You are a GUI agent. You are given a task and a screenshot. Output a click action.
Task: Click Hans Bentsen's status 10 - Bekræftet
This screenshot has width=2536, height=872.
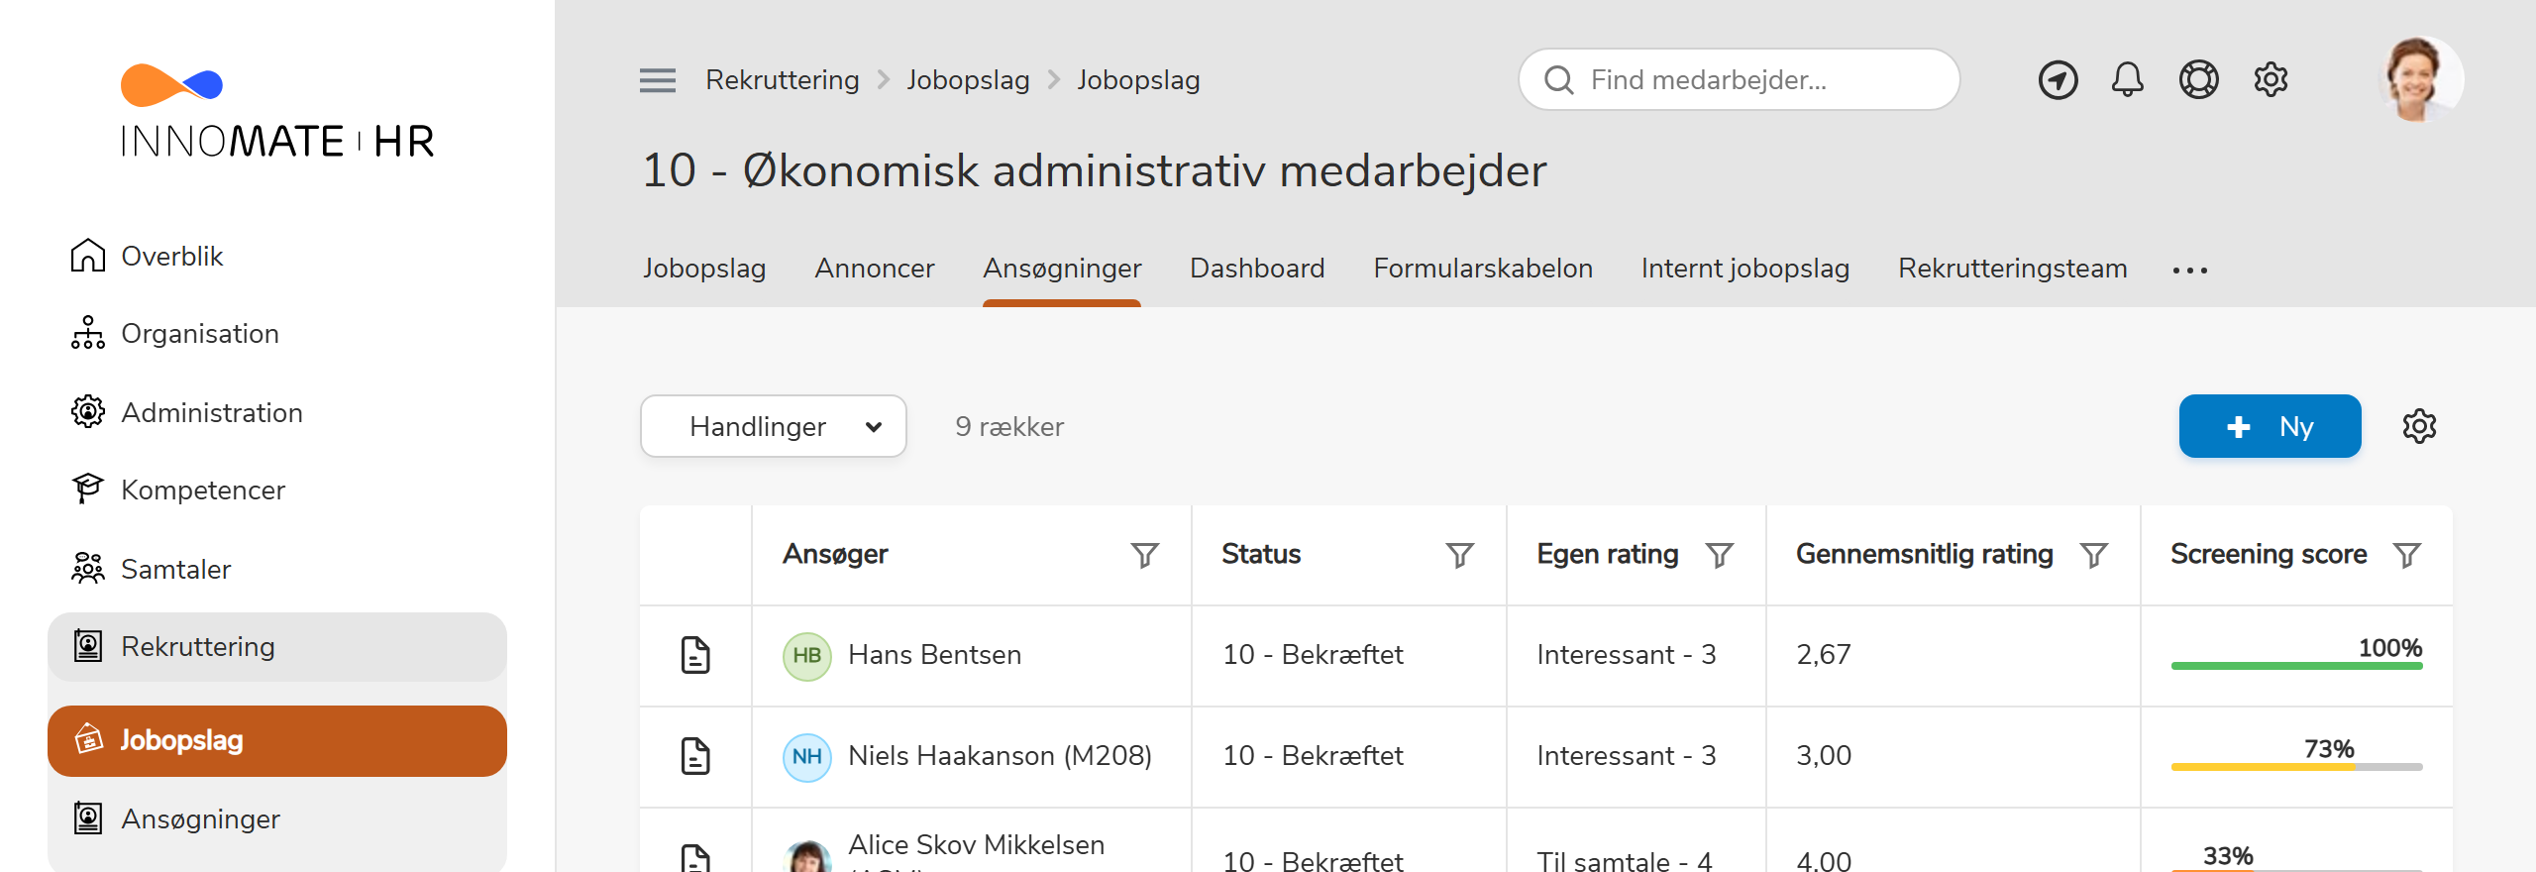tap(1313, 655)
